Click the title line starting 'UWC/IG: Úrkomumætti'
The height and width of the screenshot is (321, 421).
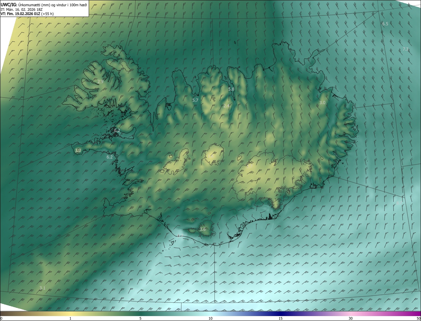44,5
